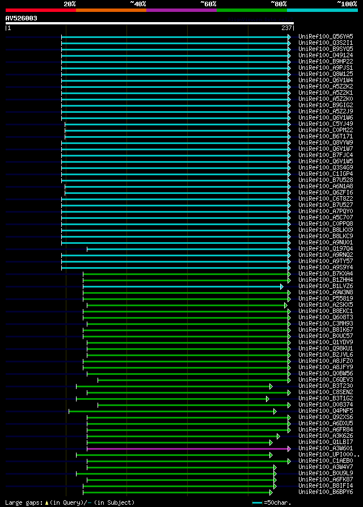The height and width of the screenshot is (507, 363).
Task: Click the orange ~40% identity legend segment
Action: pyautogui.click(x=111, y=10)
